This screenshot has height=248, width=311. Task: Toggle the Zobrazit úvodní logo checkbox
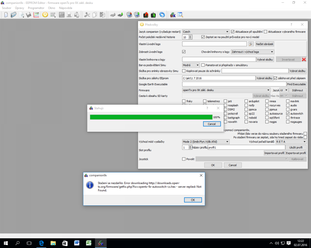click(184, 52)
